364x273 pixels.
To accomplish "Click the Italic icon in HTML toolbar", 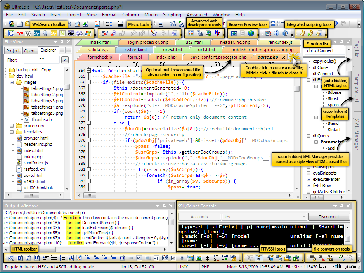I will pos(28,258).
